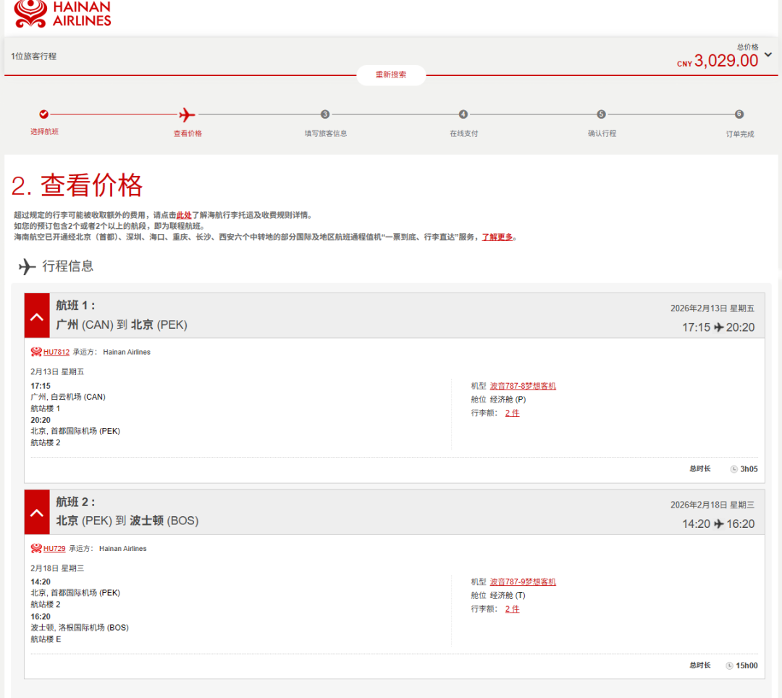View 波音787-8梦想客机 aircraft details

point(523,386)
